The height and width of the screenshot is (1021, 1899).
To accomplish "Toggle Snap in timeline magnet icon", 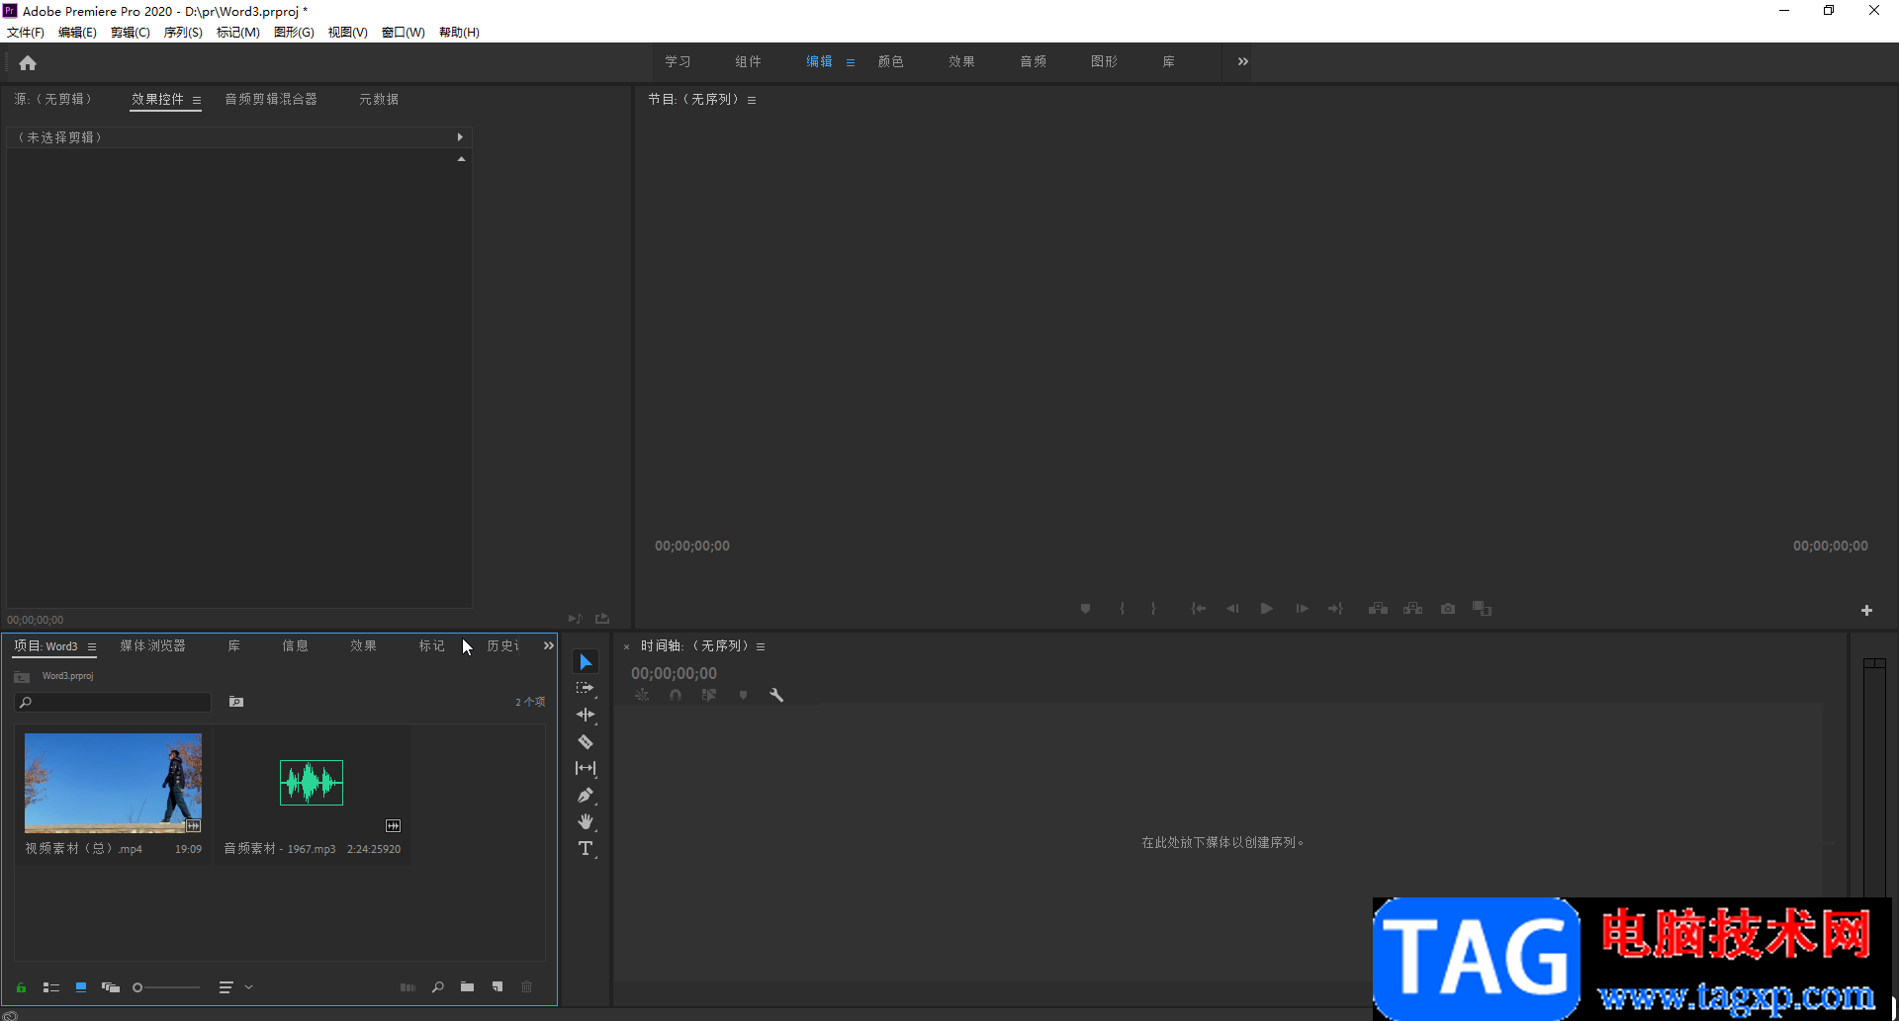I will [675, 695].
